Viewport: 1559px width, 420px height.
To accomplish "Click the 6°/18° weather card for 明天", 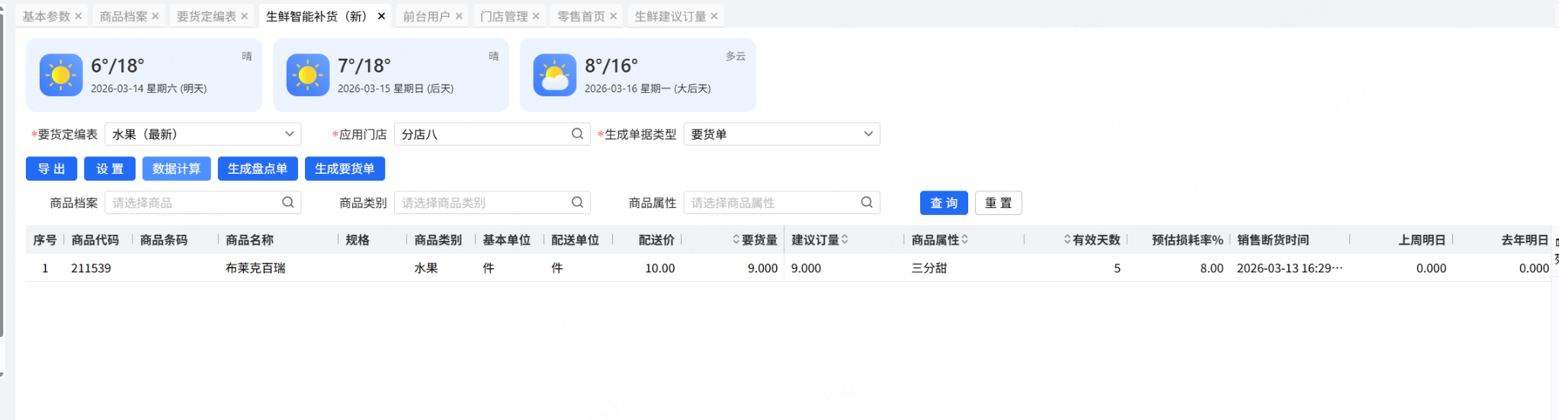I will tap(144, 75).
